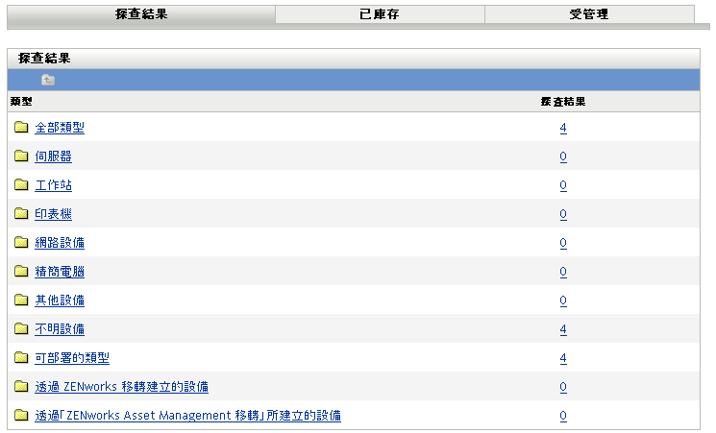Open the 不明設備 link
The image size is (716, 433).
(60, 329)
